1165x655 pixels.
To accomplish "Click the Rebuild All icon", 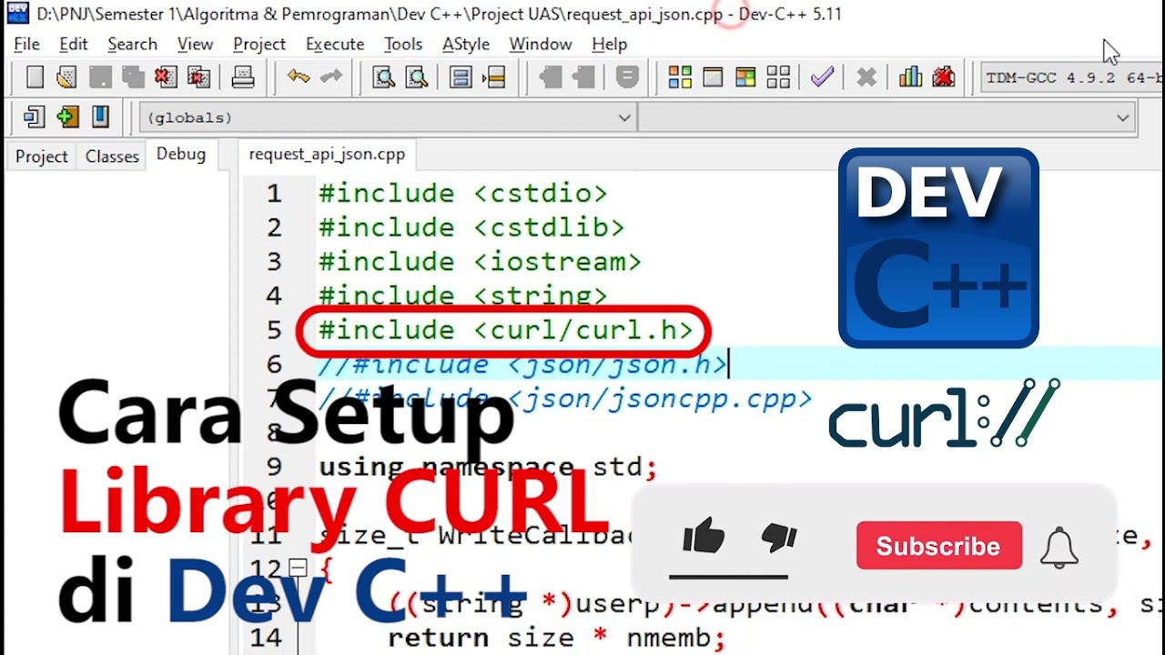I will tap(778, 77).
